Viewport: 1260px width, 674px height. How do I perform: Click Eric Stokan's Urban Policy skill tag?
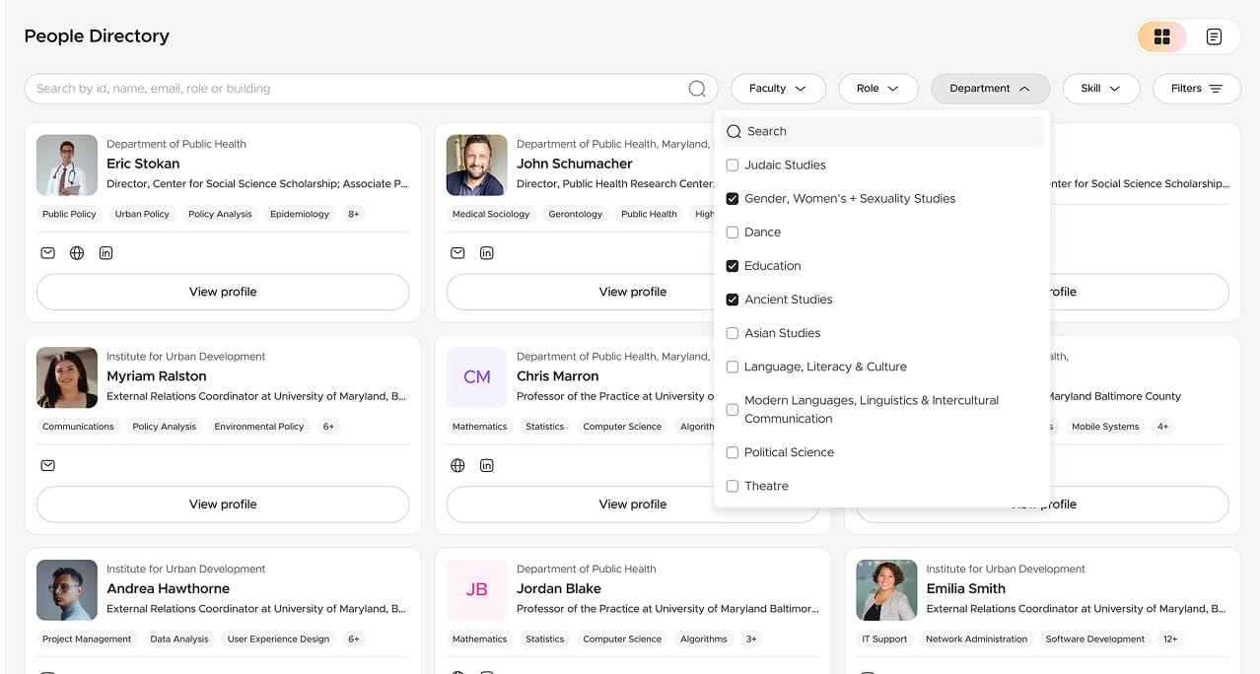coord(142,214)
